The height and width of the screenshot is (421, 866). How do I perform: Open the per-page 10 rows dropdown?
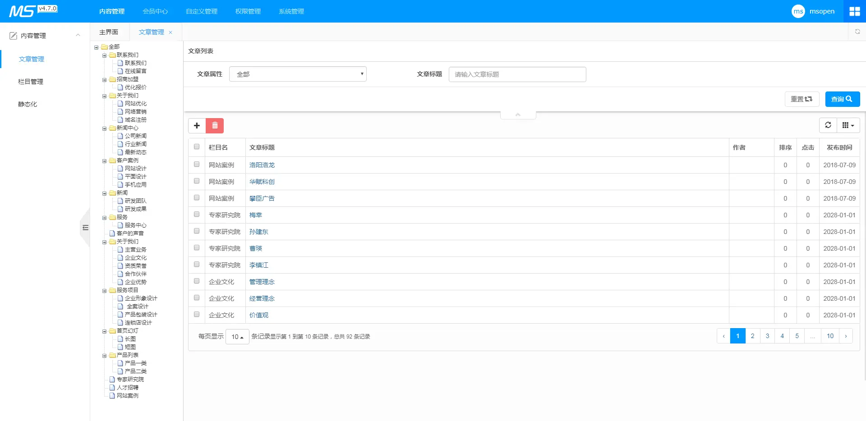(x=237, y=337)
